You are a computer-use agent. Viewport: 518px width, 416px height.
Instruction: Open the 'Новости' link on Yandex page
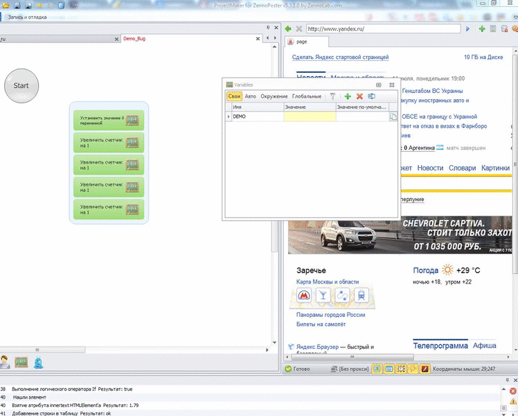point(430,168)
